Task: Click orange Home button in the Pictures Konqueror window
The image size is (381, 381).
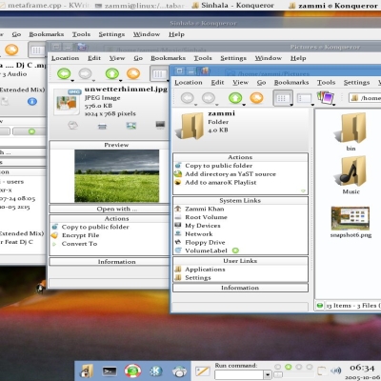Action: click(133, 73)
